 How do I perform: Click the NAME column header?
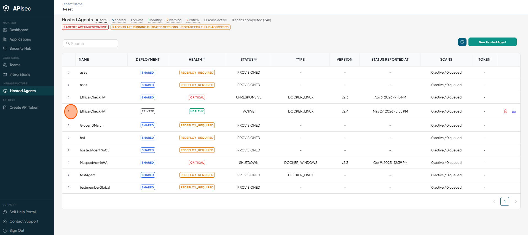(84, 60)
